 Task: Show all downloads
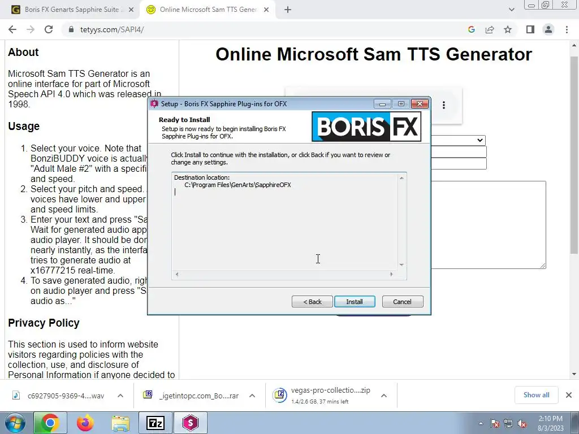(536, 395)
